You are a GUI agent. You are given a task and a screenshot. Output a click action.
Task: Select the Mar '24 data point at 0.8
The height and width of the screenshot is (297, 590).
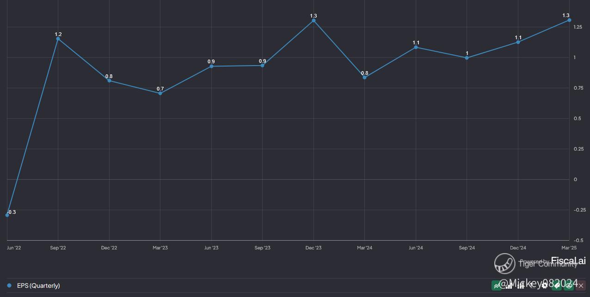click(x=364, y=78)
